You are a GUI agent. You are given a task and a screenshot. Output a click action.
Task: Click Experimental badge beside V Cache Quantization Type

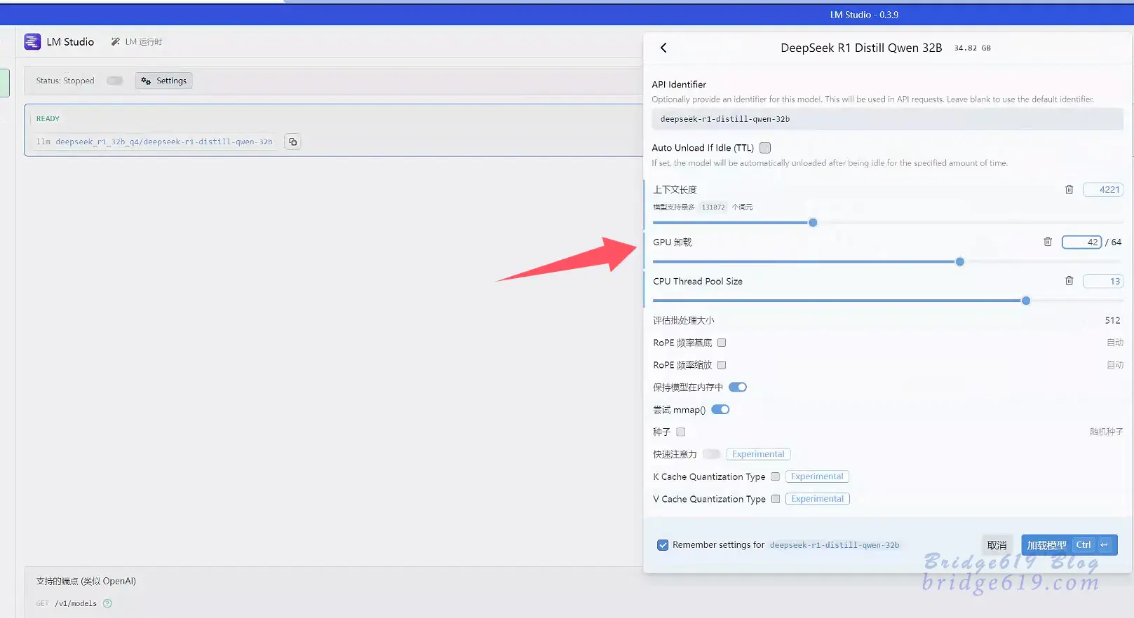pyautogui.click(x=818, y=499)
